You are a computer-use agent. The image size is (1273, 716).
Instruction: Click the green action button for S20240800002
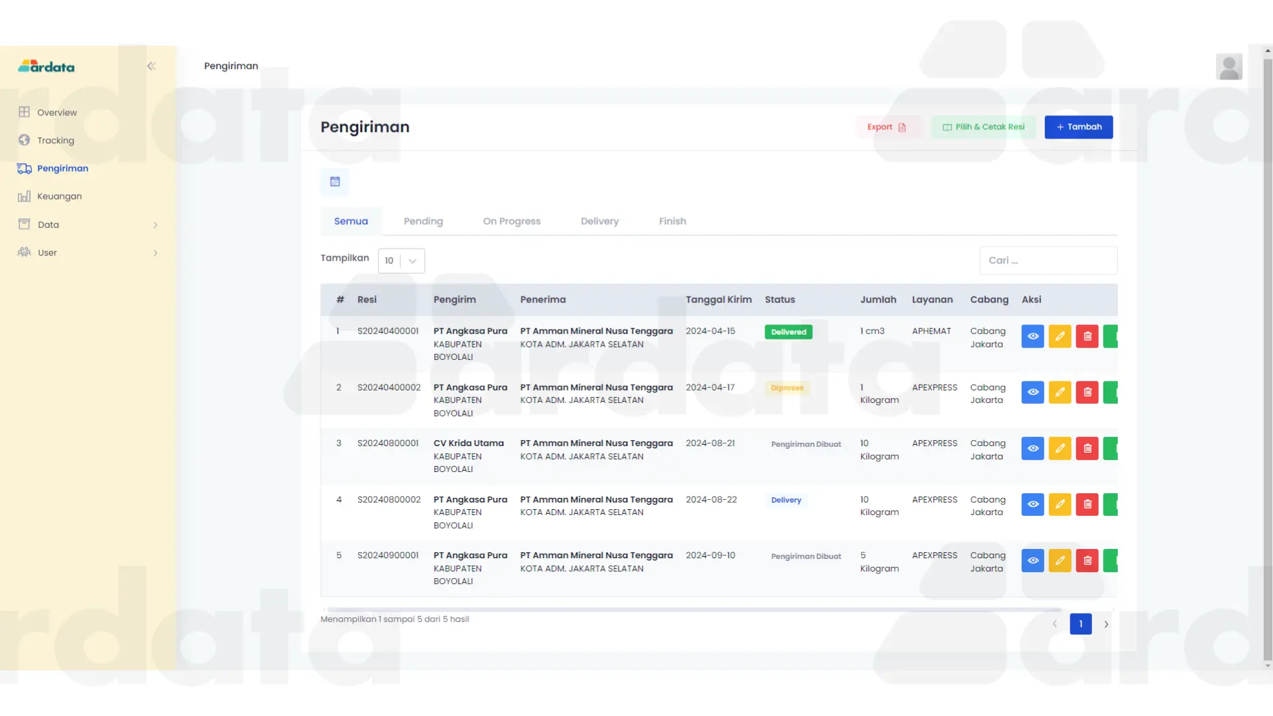[1111, 505]
